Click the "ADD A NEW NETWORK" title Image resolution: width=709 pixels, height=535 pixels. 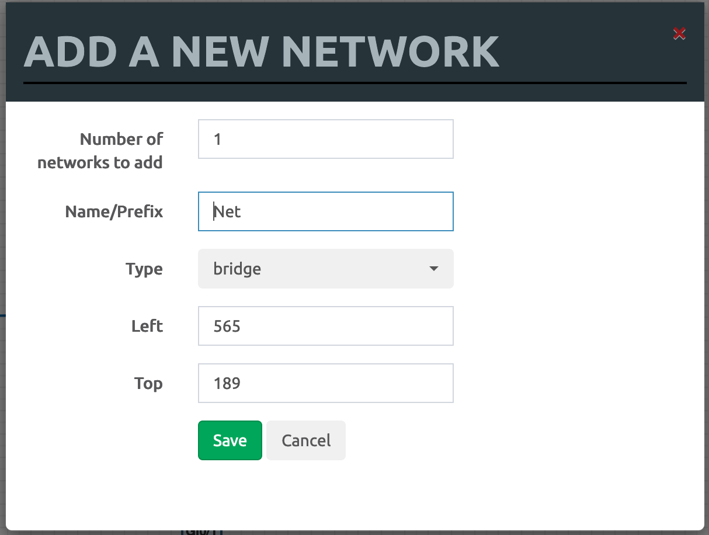(x=261, y=52)
